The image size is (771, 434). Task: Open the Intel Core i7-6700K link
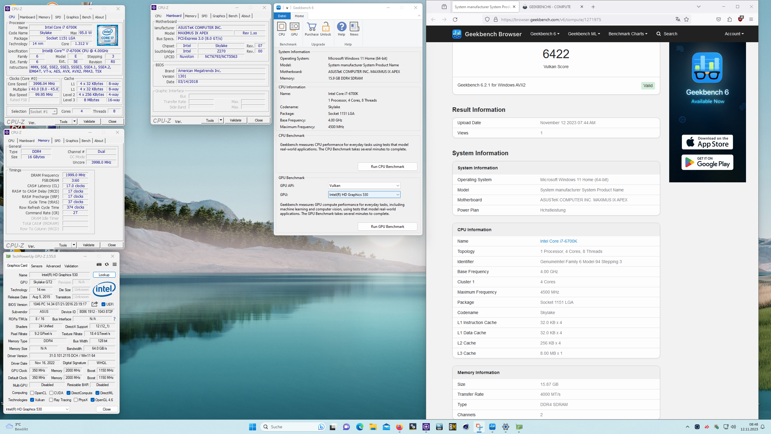558,241
